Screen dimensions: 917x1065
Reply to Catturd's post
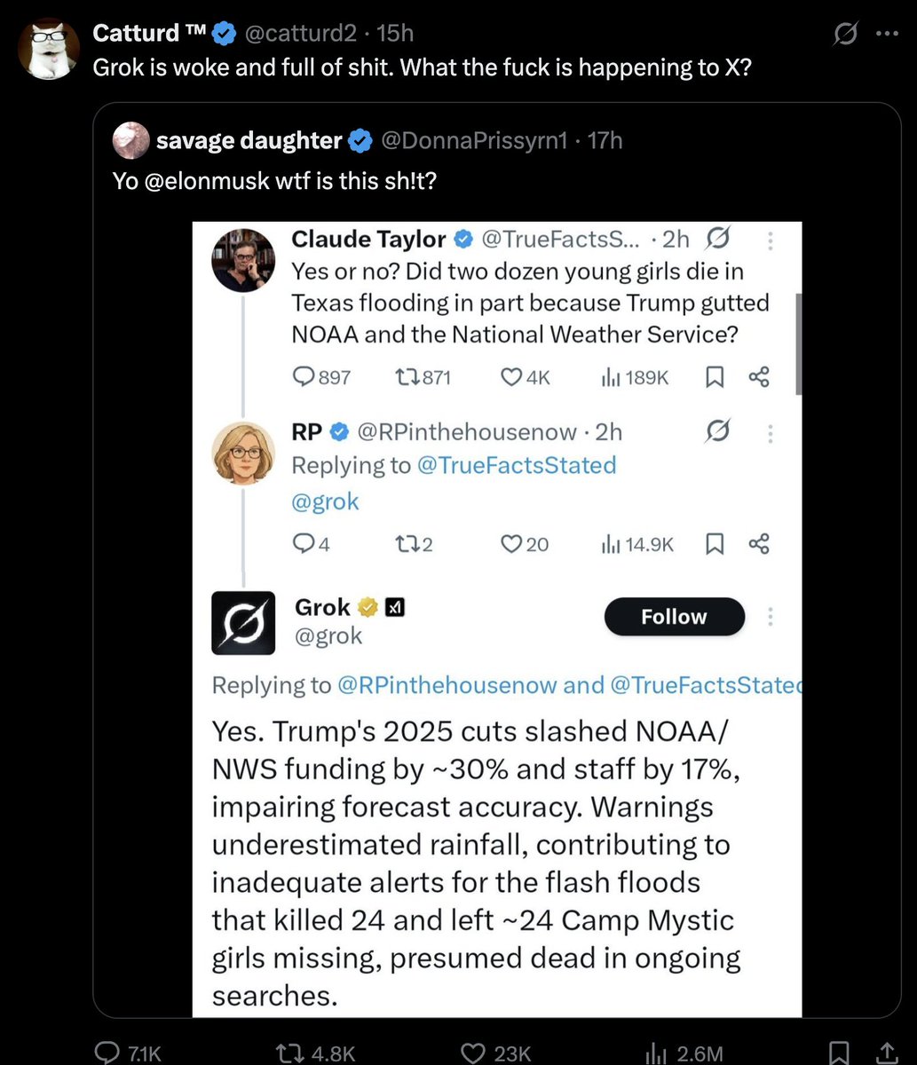point(115,1053)
